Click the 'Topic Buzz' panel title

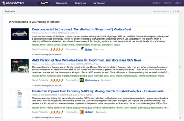10,12
